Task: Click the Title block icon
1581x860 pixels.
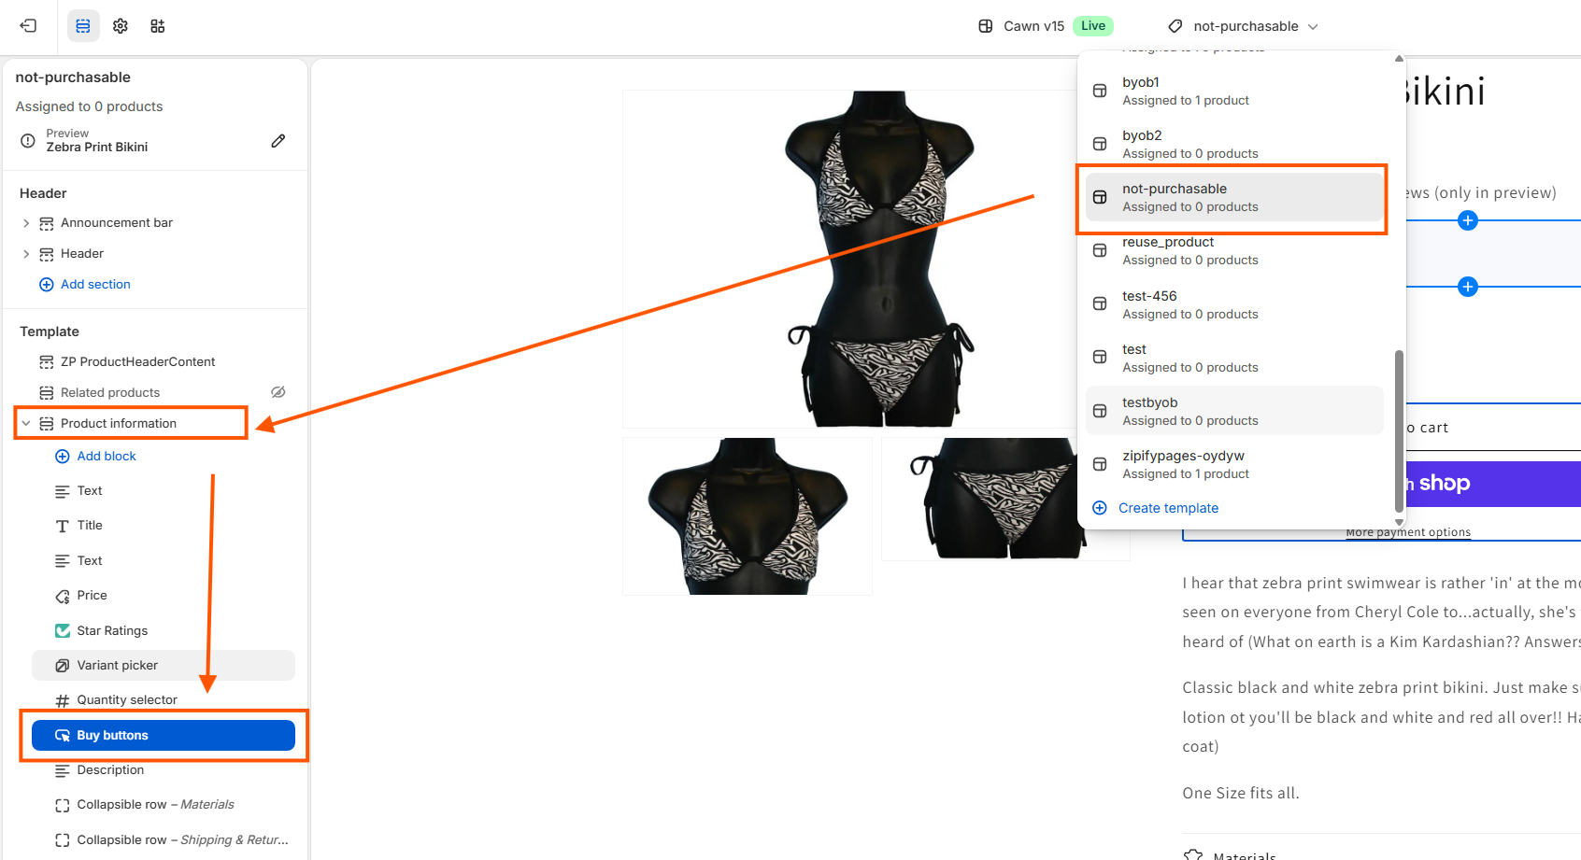Action: pyautogui.click(x=63, y=526)
